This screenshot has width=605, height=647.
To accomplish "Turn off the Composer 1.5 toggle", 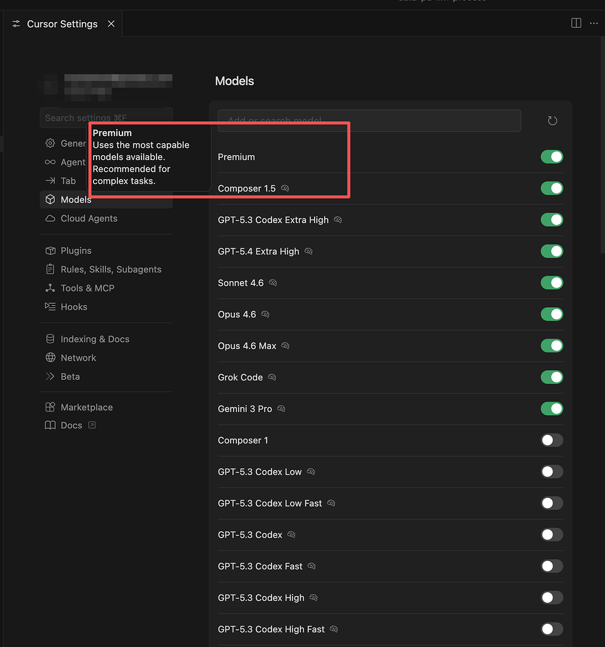I will tap(552, 188).
